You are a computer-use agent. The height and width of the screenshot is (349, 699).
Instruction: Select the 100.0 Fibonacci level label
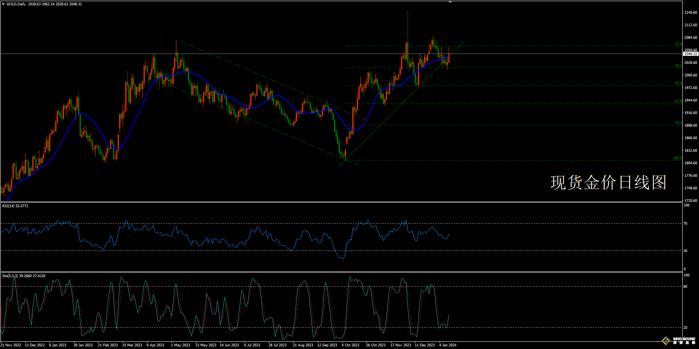[x=677, y=158]
